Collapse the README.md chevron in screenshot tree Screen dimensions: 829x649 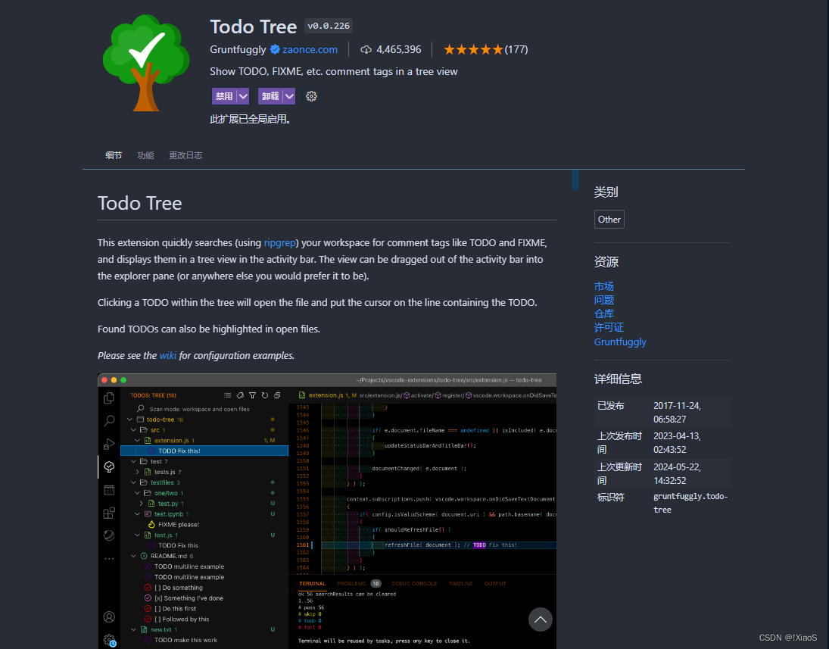tap(134, 556)
